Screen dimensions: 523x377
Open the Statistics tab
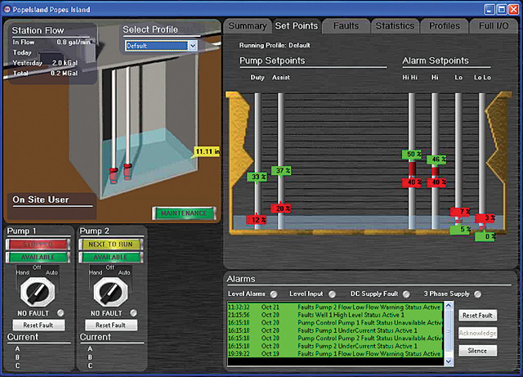point(394,26)
